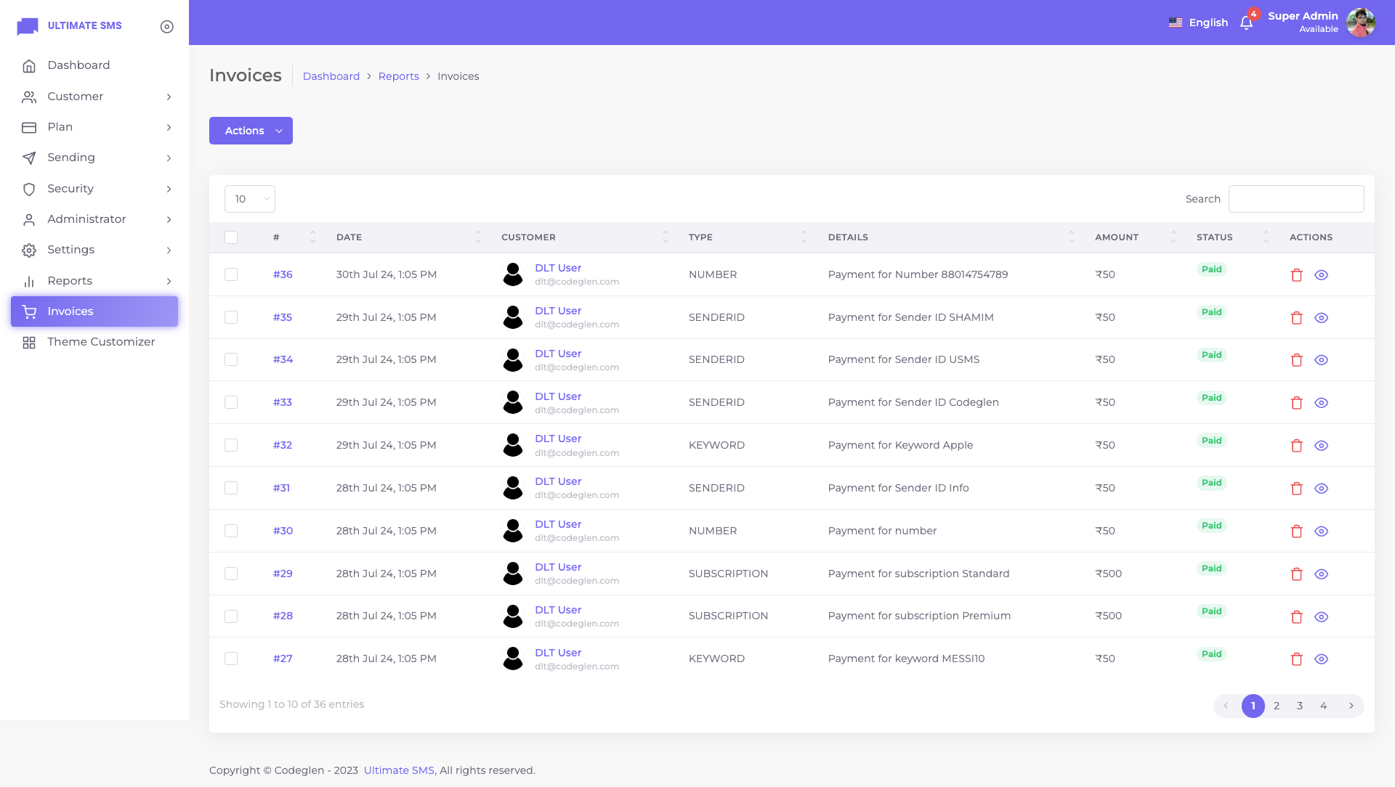Go to Dashboard in sidebar
This screenshot has height=787, width=1395.
tap(78, 65)
